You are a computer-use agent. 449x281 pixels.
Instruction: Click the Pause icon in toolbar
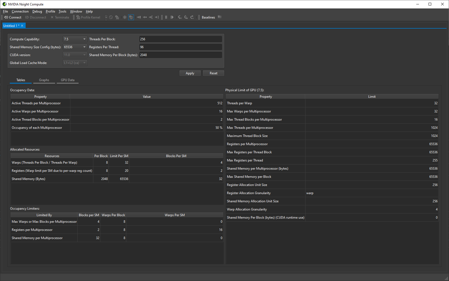coord(166,17)
